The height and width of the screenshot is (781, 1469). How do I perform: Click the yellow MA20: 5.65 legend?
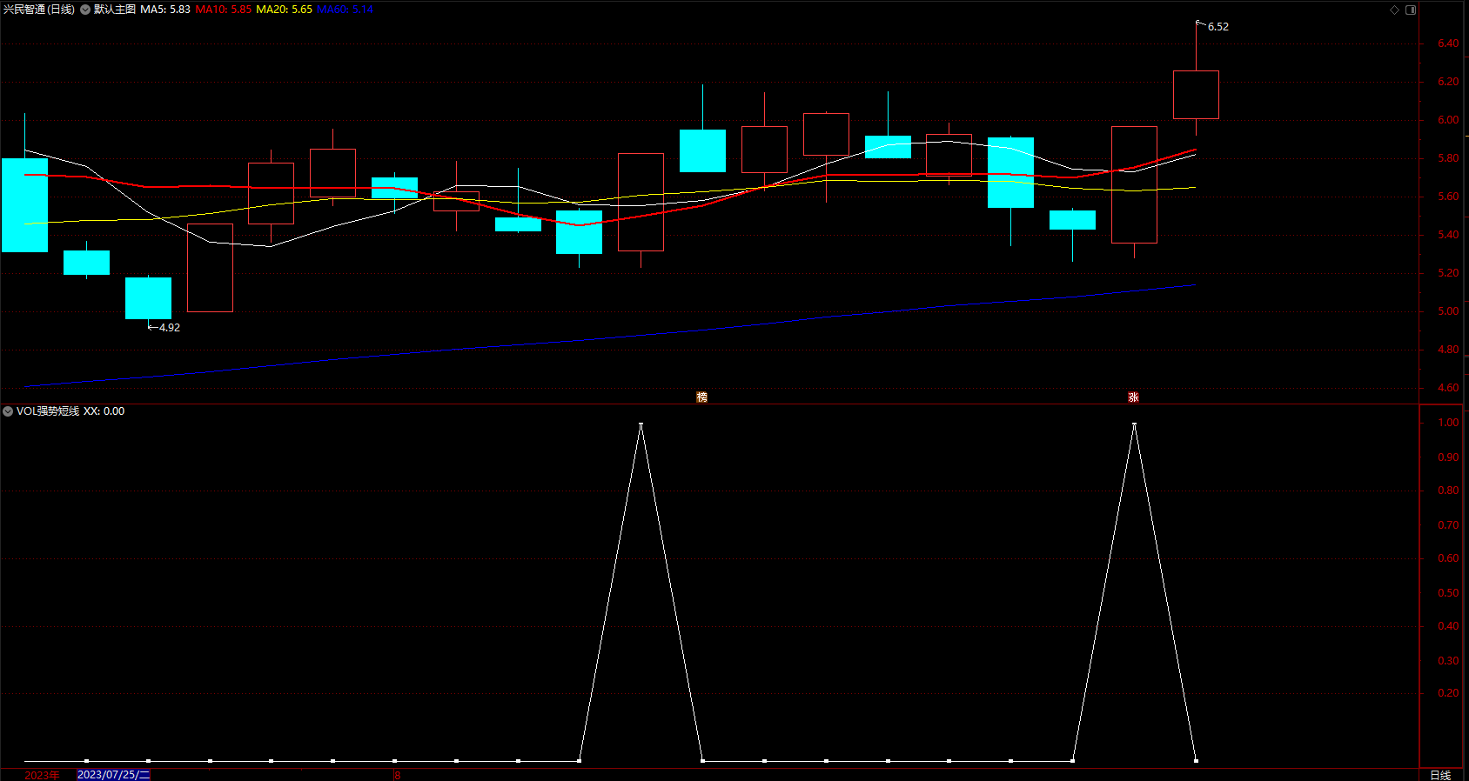point(284,10)
